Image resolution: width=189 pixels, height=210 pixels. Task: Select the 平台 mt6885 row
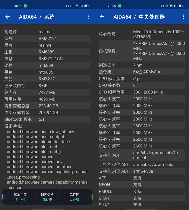pos(47,72)
